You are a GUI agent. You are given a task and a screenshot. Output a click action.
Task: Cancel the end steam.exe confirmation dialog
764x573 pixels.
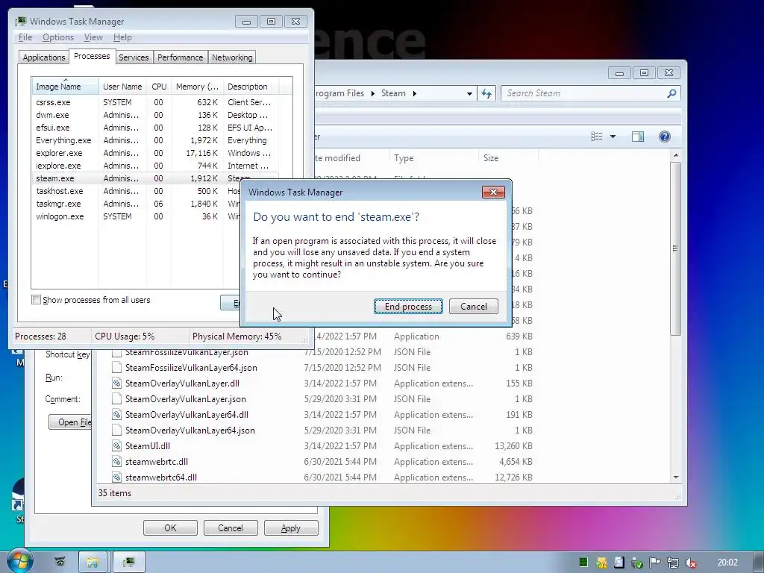click(x=474, y=307)
